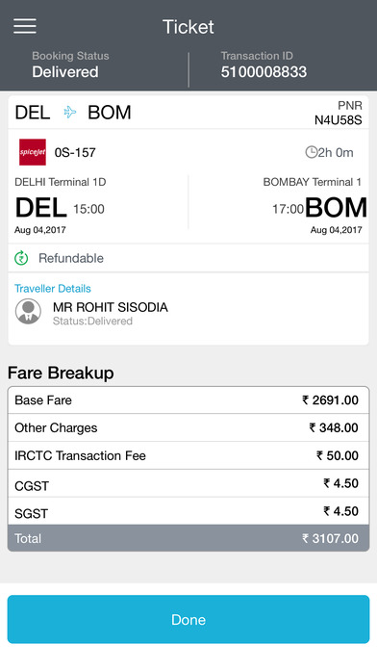Tap the Delivered booking status
Screen dimensions: 377x670
[65, 72]
